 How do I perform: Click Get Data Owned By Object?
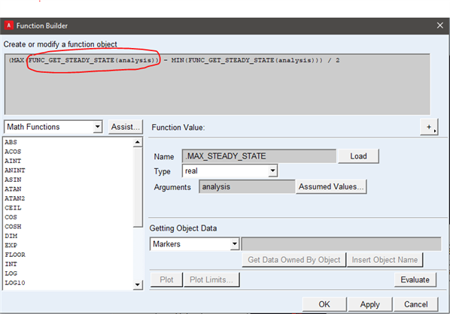[x=294, y=260]
